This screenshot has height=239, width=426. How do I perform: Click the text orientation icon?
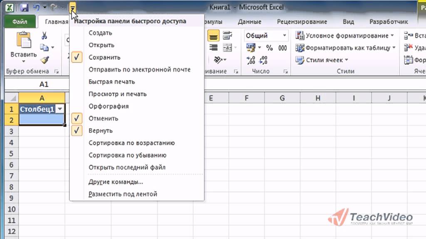(x=218, y=60)
